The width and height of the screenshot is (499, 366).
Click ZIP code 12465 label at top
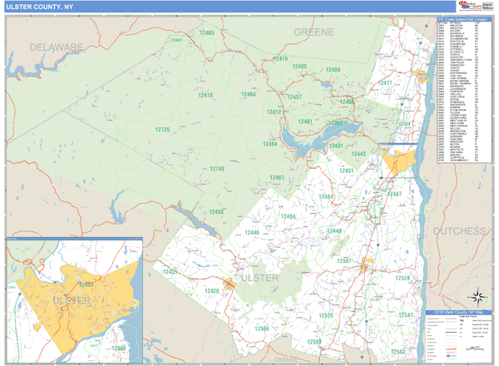click(x=206, y=33)
